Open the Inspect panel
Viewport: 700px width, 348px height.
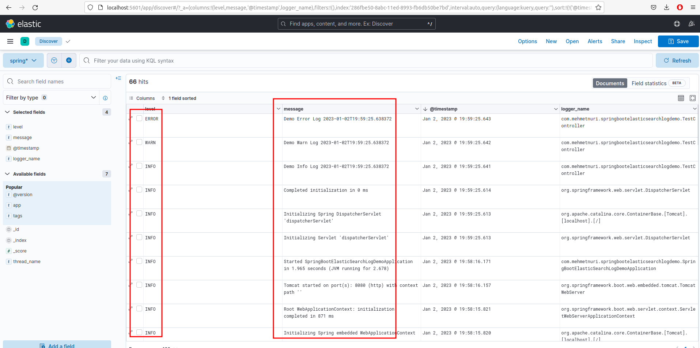(643, 41)
